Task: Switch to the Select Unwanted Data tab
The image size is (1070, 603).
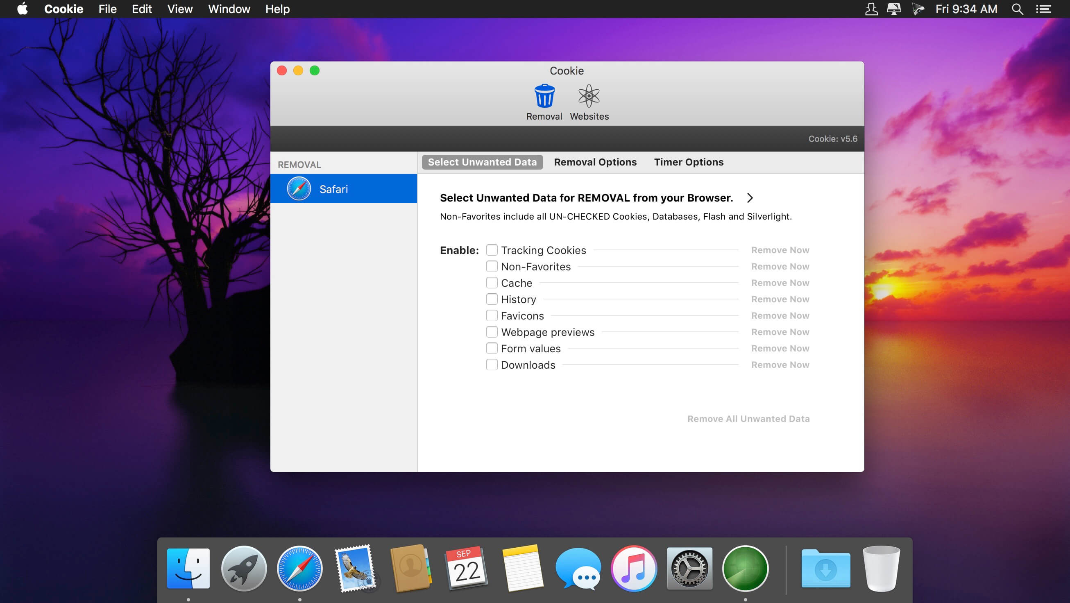Action: coord(482,162)
